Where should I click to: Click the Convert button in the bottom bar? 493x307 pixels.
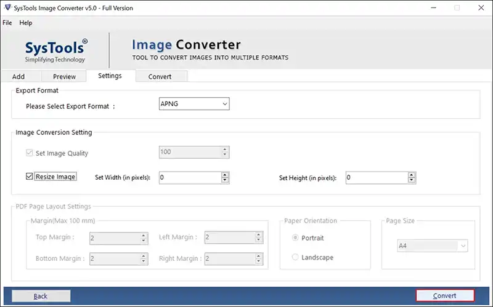point(445,296)
